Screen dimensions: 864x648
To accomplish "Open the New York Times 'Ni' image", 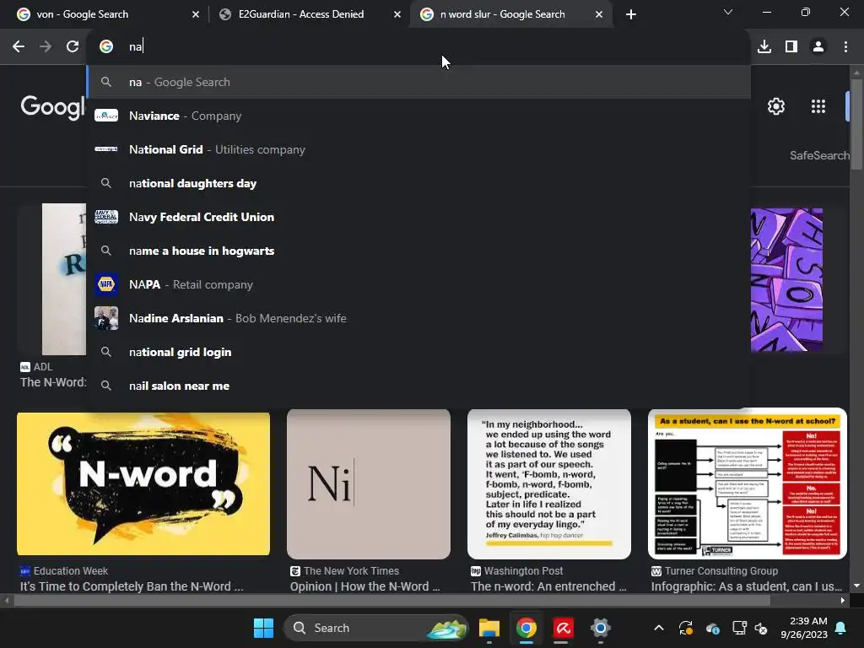I will 369,483.
